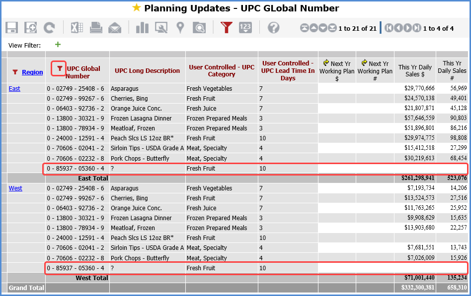This screenshot has height=296, width=471.
Task: Add a view filter with green plus
Action: pos(58,45)
